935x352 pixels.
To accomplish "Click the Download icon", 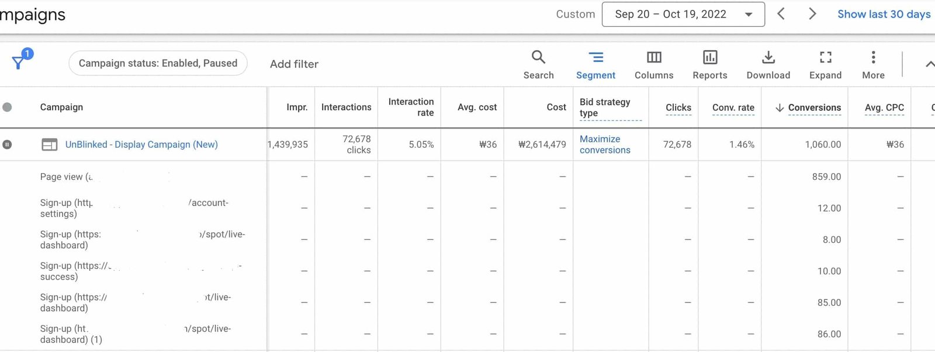I will coord(768,57).
